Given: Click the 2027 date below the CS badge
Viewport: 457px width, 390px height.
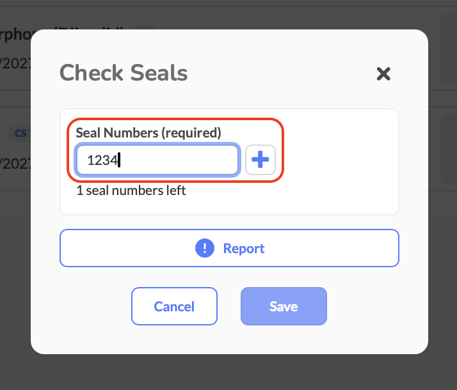Looking at the screenshot, I should tap(13, 162).
